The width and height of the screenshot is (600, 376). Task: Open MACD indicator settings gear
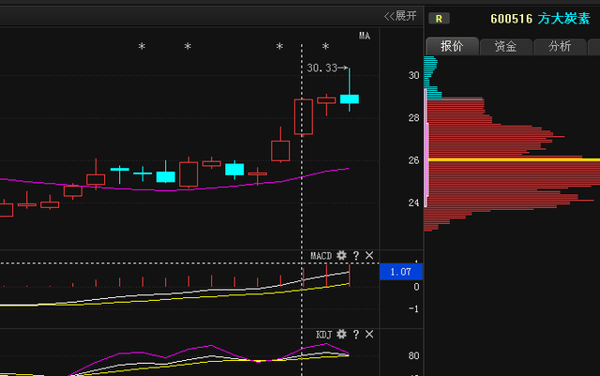341,255
